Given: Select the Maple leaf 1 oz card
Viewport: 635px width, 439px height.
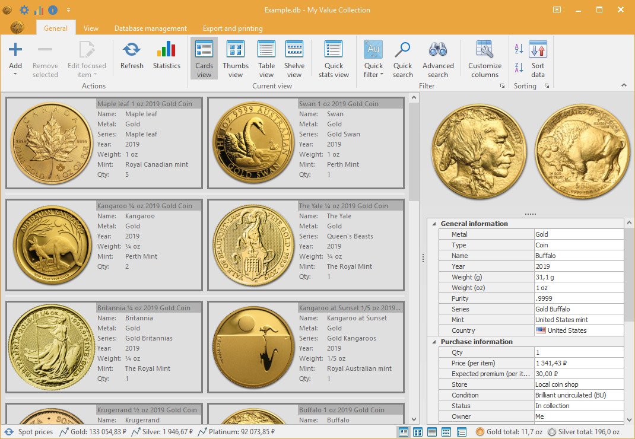Looking at the screenshot, I should [x=104, y=142].
